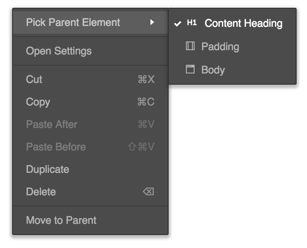Select Move to Parent menu item
The height and width of the screenshot is (248, 307).
(x=90, y=220)
